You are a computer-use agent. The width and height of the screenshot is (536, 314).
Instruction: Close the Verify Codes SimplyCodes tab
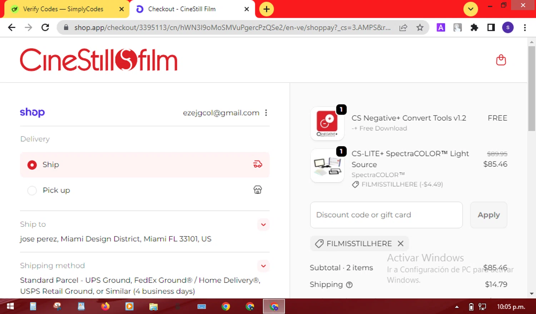[121, 9]
